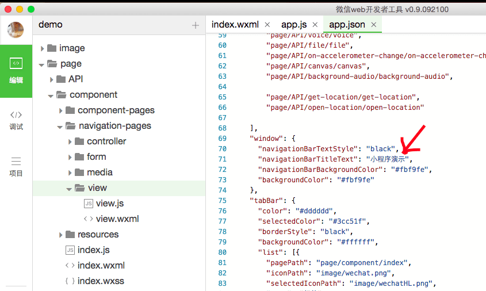
Task: Open the 编辑 (Edit) sidebar icon
Action: pyautogui.click(x=16, y=70)
